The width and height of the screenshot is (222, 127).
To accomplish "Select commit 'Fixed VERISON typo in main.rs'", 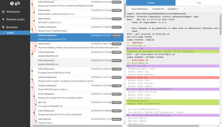I will [x=77, y=88].
